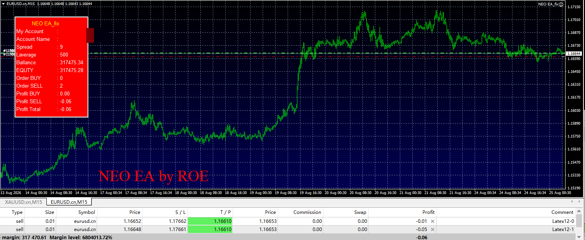Click the Spread value 9 in panel
585x240 pixels.
coord(61,47)
